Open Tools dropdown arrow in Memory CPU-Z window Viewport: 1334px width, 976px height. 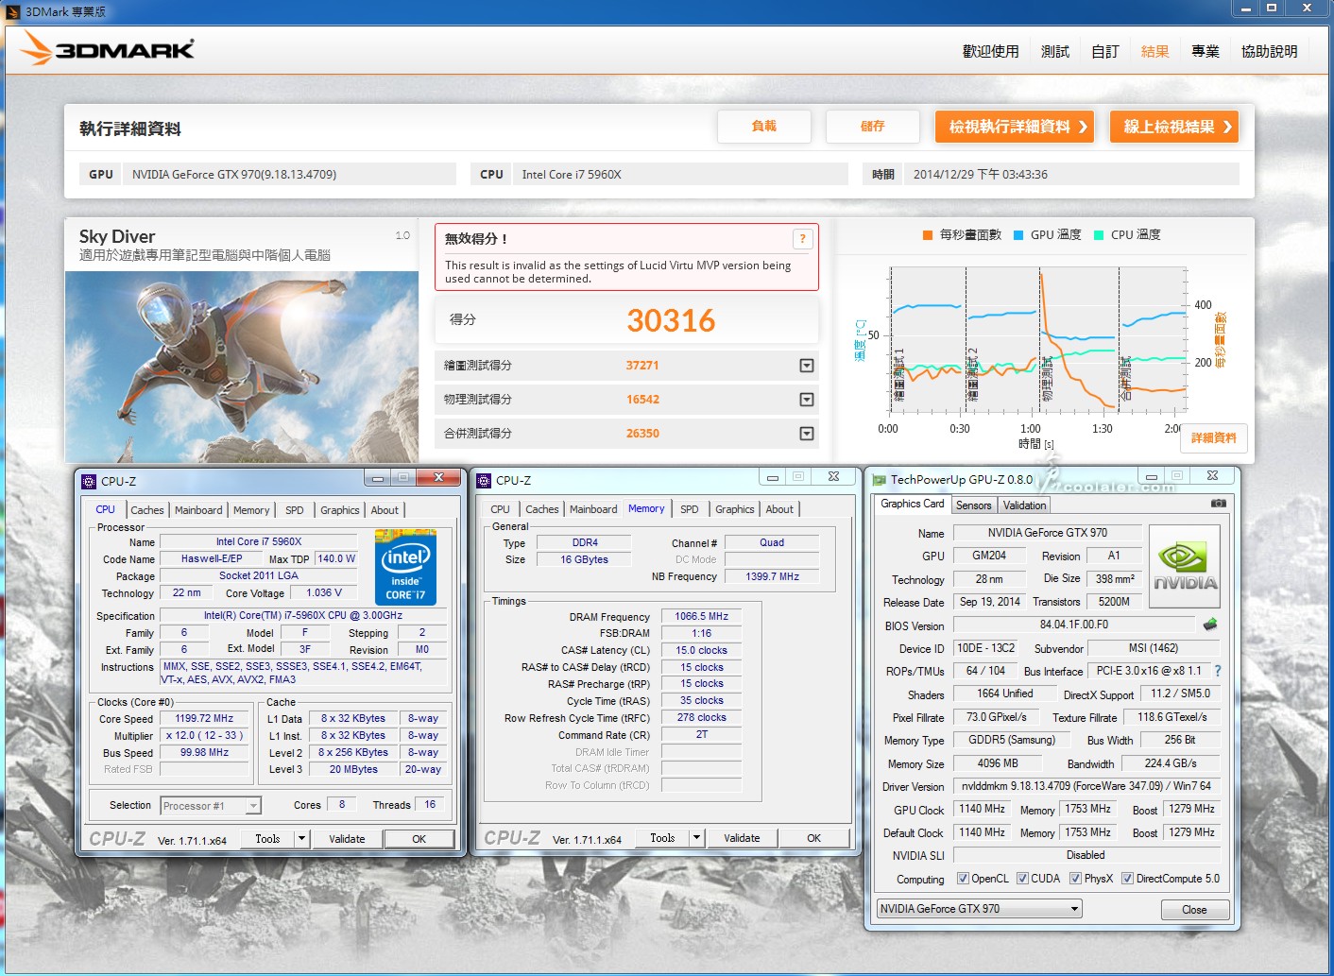pos(696,837)
